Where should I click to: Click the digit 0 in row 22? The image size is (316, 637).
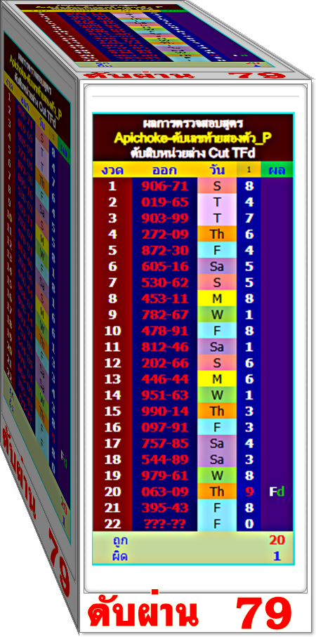pyautogui.click(x=249, y=524)
